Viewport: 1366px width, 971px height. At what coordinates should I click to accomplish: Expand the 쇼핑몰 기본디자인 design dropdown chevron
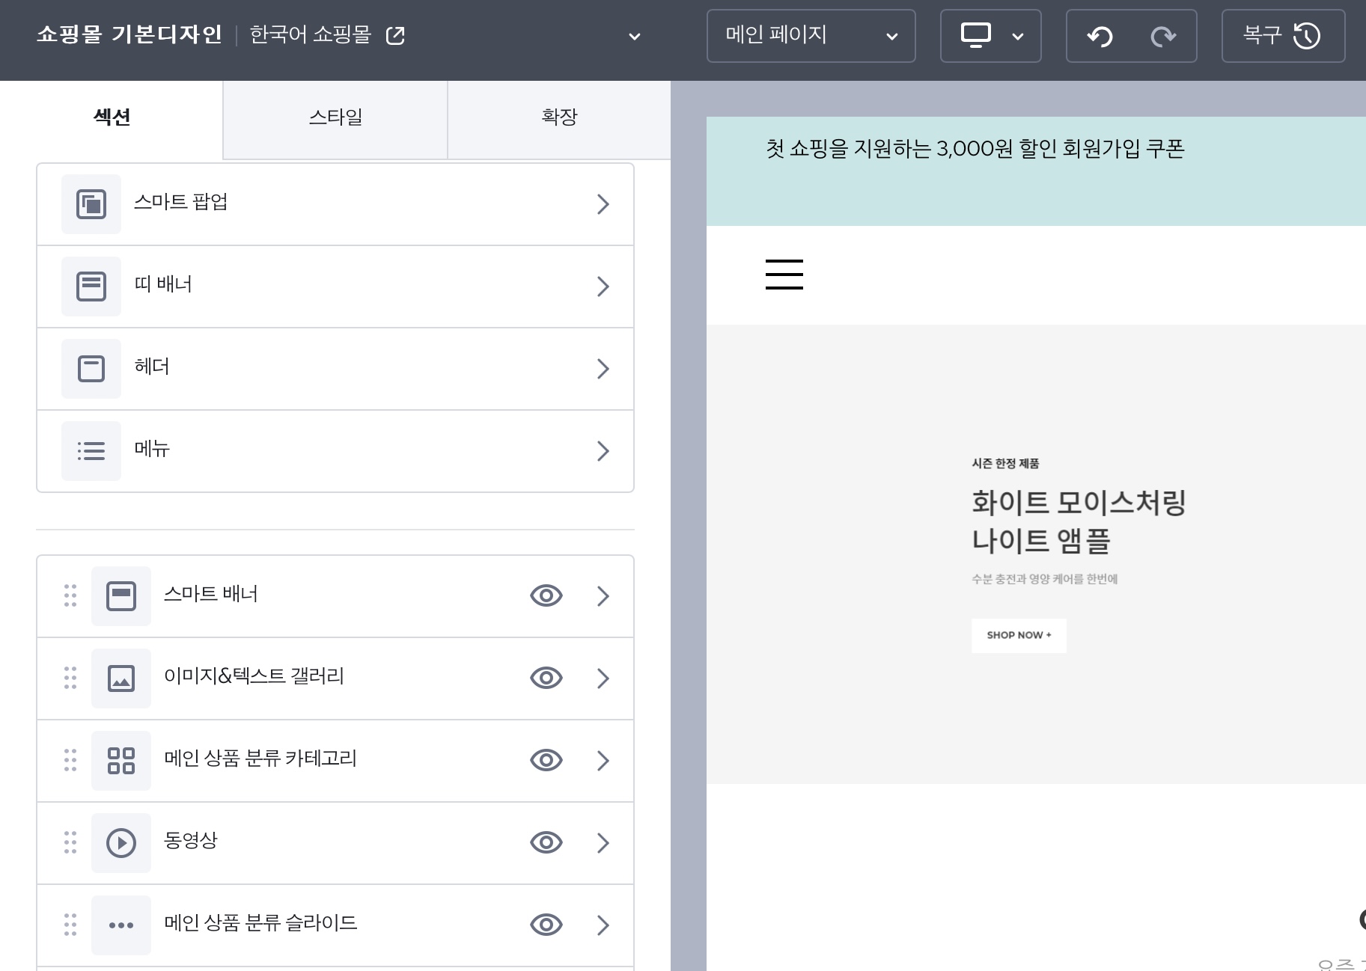tap(634, 36)
